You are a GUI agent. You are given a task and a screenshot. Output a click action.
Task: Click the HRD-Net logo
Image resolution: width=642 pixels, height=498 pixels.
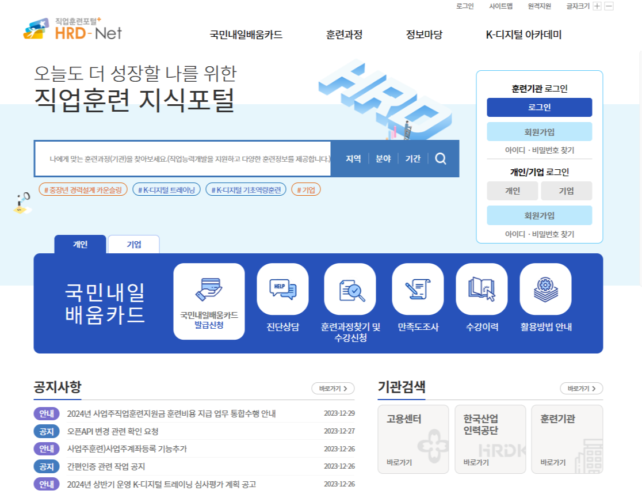[72, 29]
